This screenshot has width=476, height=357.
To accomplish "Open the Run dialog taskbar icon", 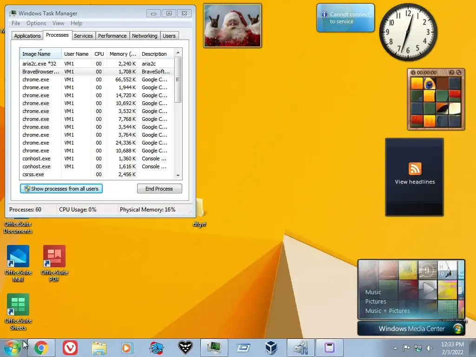I will coord(243,348).
